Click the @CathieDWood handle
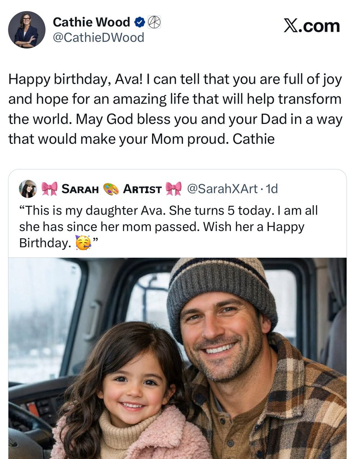 (98, 37)
